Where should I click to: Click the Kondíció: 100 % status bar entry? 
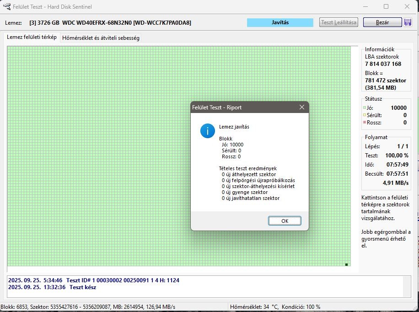301,307
